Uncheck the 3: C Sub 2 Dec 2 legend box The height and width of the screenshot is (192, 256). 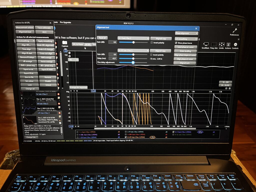click(x=173, y=132)
